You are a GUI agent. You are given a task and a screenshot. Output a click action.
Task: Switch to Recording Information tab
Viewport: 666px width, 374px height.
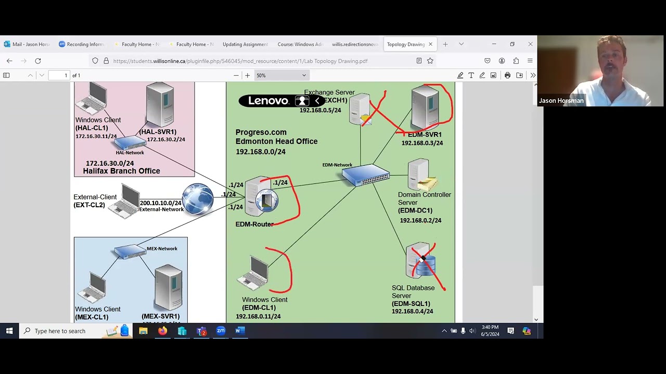pos(81,44)
